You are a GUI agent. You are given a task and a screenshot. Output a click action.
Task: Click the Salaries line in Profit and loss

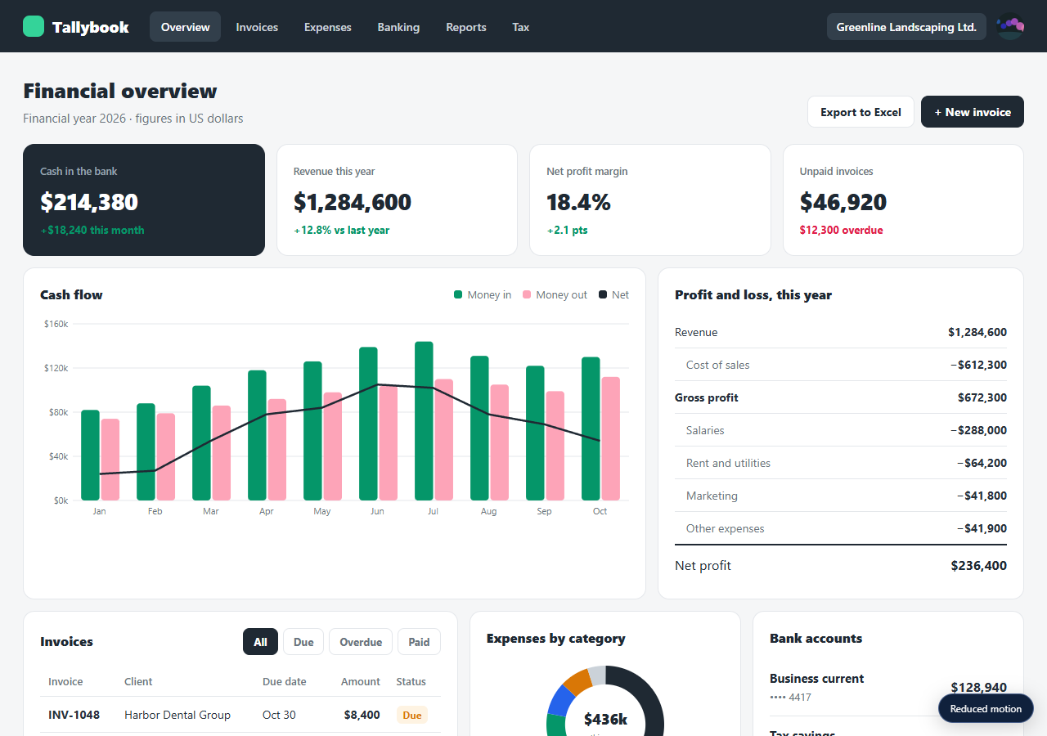841,430
